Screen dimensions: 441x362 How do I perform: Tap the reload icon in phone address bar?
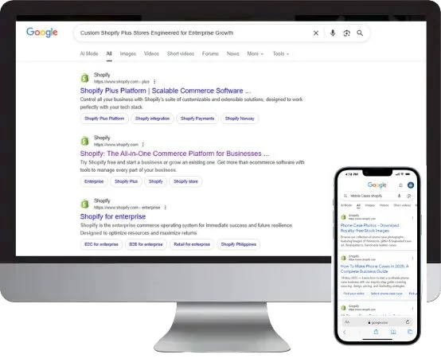coord(408,322)
